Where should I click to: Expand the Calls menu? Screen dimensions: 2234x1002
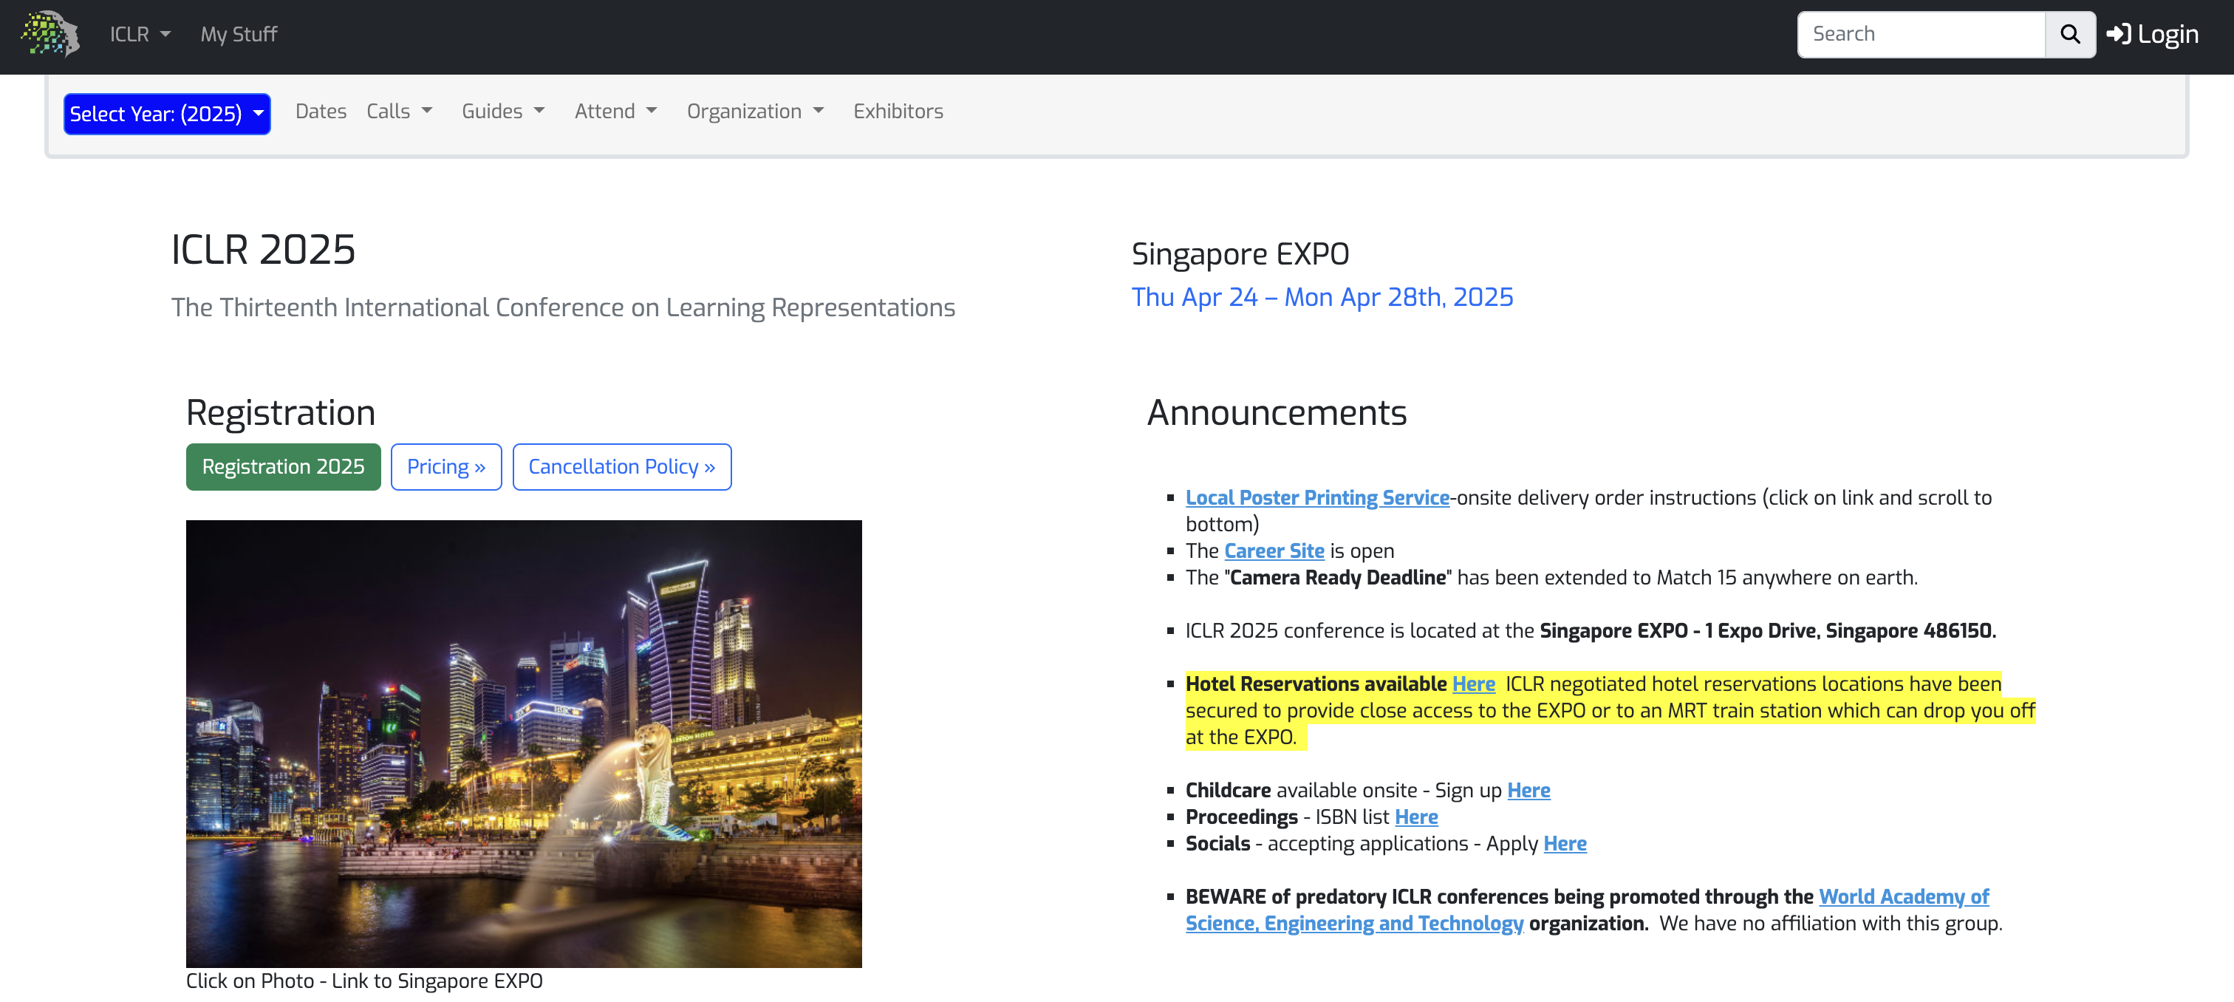(399, 111)
